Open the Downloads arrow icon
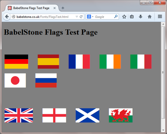The height and width of the screenshot is (134, 167). click(x=141, y=17)
